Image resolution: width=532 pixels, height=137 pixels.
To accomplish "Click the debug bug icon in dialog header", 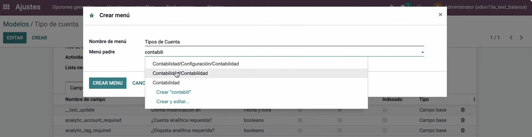I will [92, 16].
